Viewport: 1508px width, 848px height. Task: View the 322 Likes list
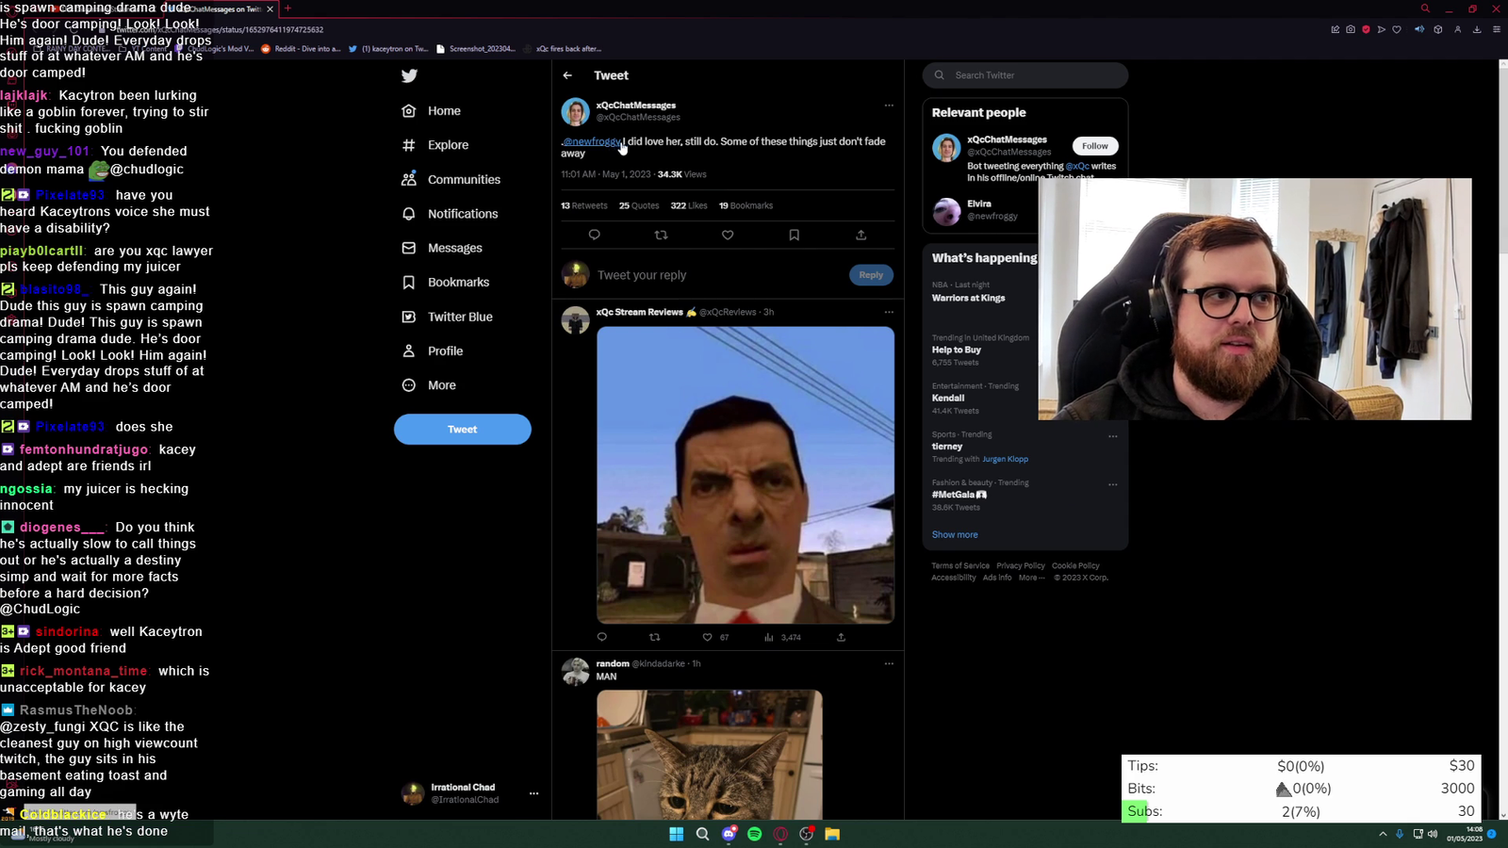[689, 205]
